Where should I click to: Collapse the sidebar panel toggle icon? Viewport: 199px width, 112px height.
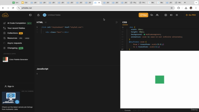click(x=30, y=15)
